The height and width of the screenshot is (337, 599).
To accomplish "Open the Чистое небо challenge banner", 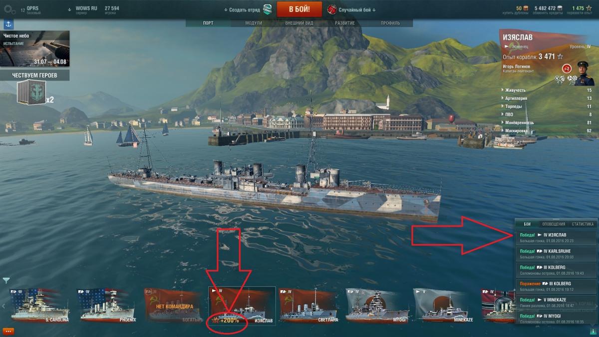I will (x=35, y=48).
